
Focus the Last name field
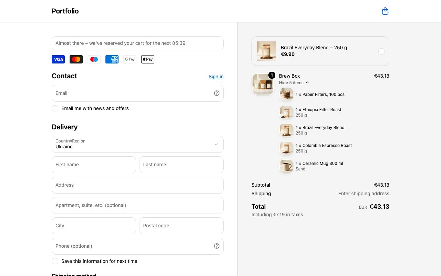[x=182, y=165]
